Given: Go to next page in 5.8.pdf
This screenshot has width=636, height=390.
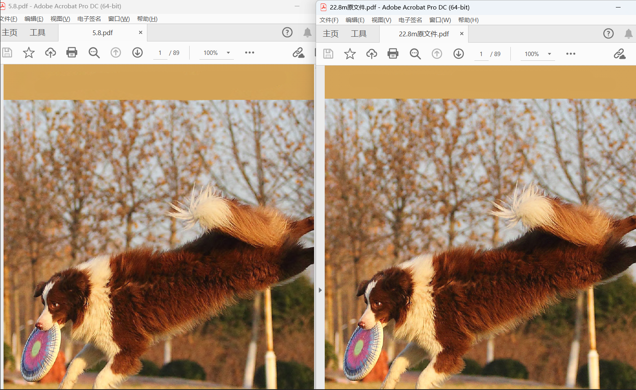Looking at the screenshot, I should 137,52.
